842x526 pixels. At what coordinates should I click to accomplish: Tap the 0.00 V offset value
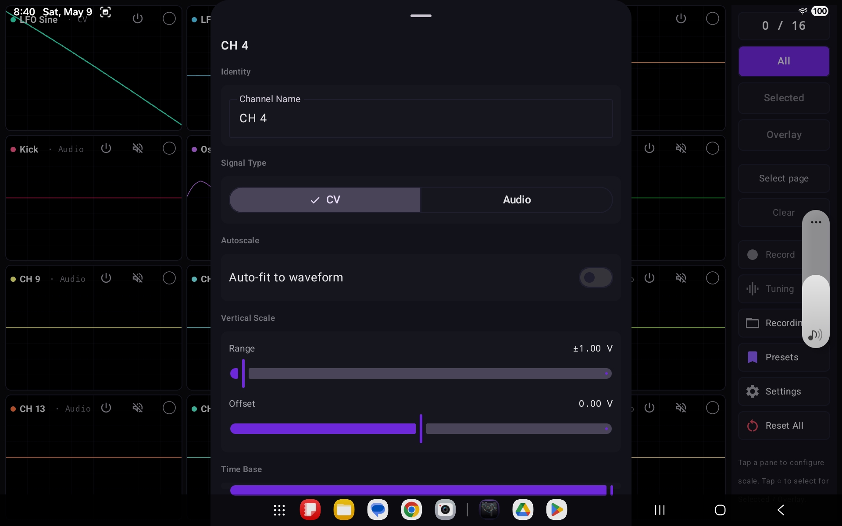[x=596, y=404]
